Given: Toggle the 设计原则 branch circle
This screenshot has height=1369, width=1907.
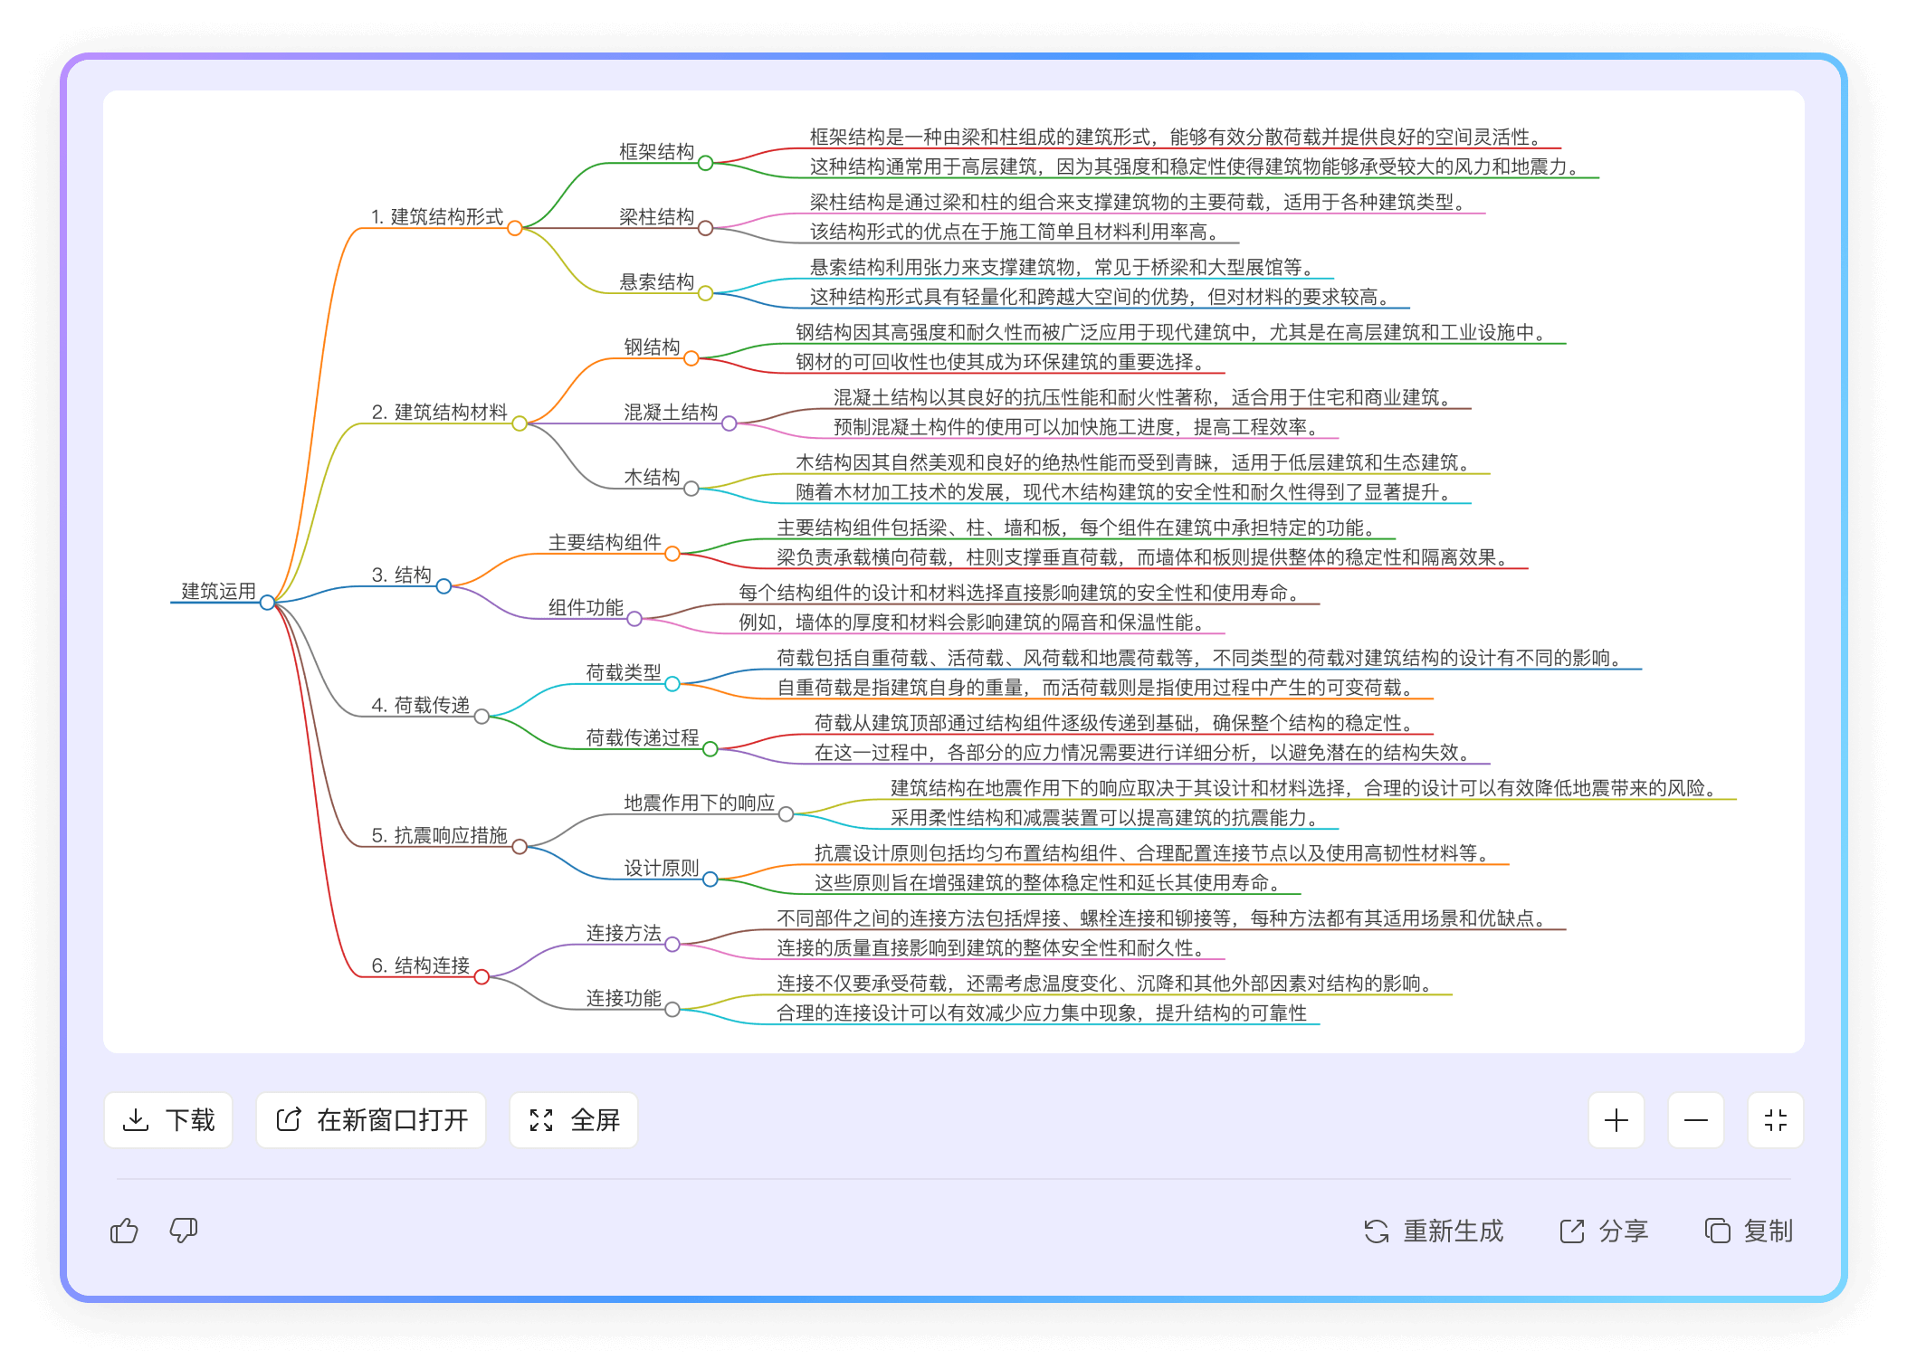Looking at the screenshot, I should tap(710, 879).
